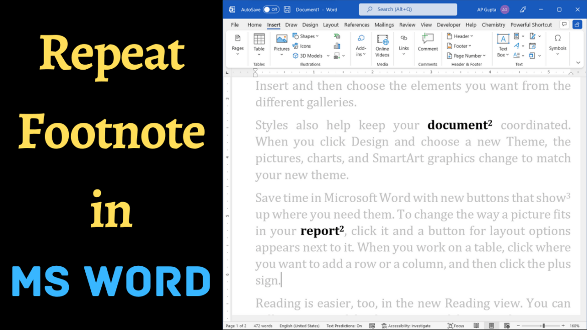Click the word count showing 472 words
This screenshot has width=587, height=330.
[x=263, y=325]
